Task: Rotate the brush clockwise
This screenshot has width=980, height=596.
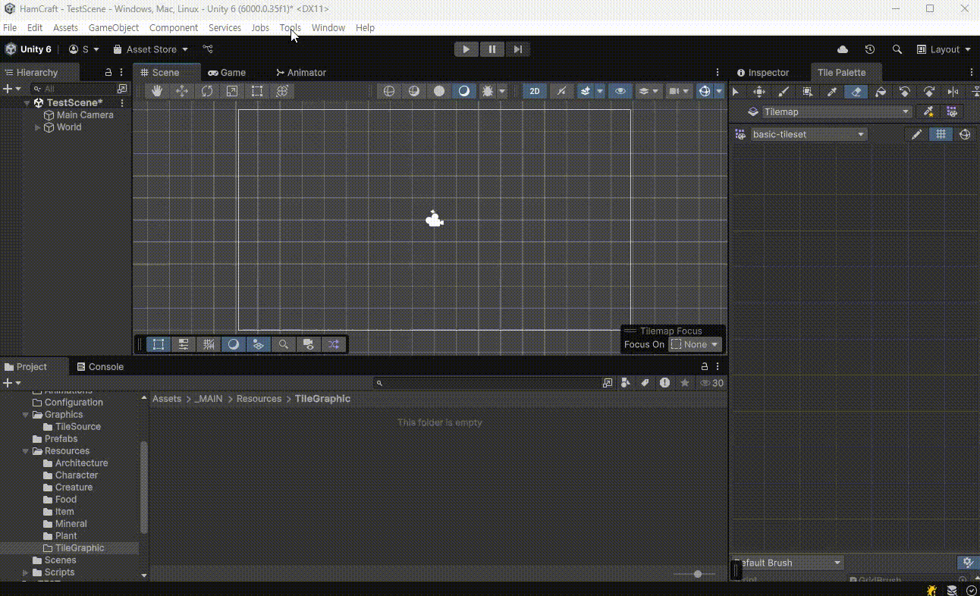Action: [929, 92]
